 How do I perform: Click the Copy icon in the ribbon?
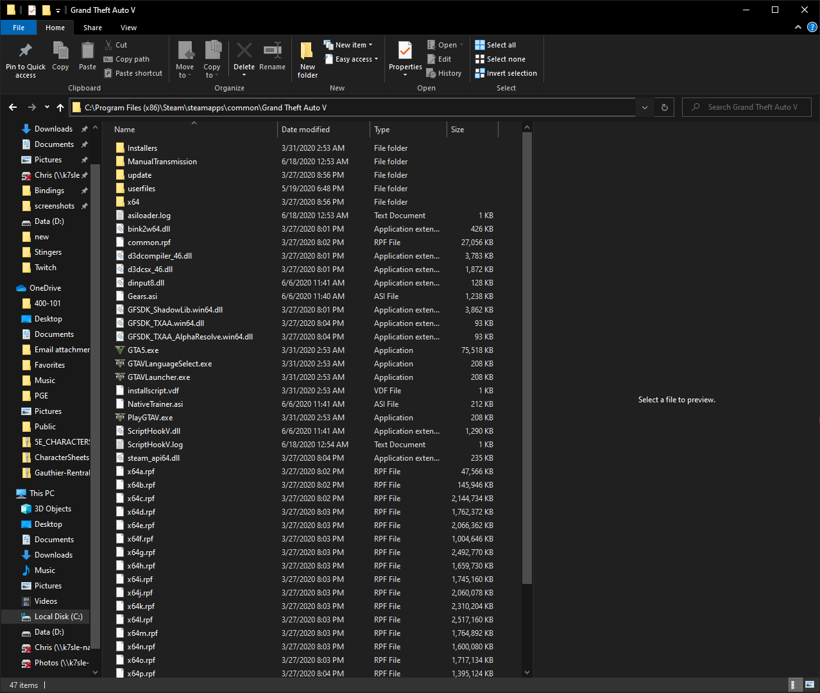[60, 56]
